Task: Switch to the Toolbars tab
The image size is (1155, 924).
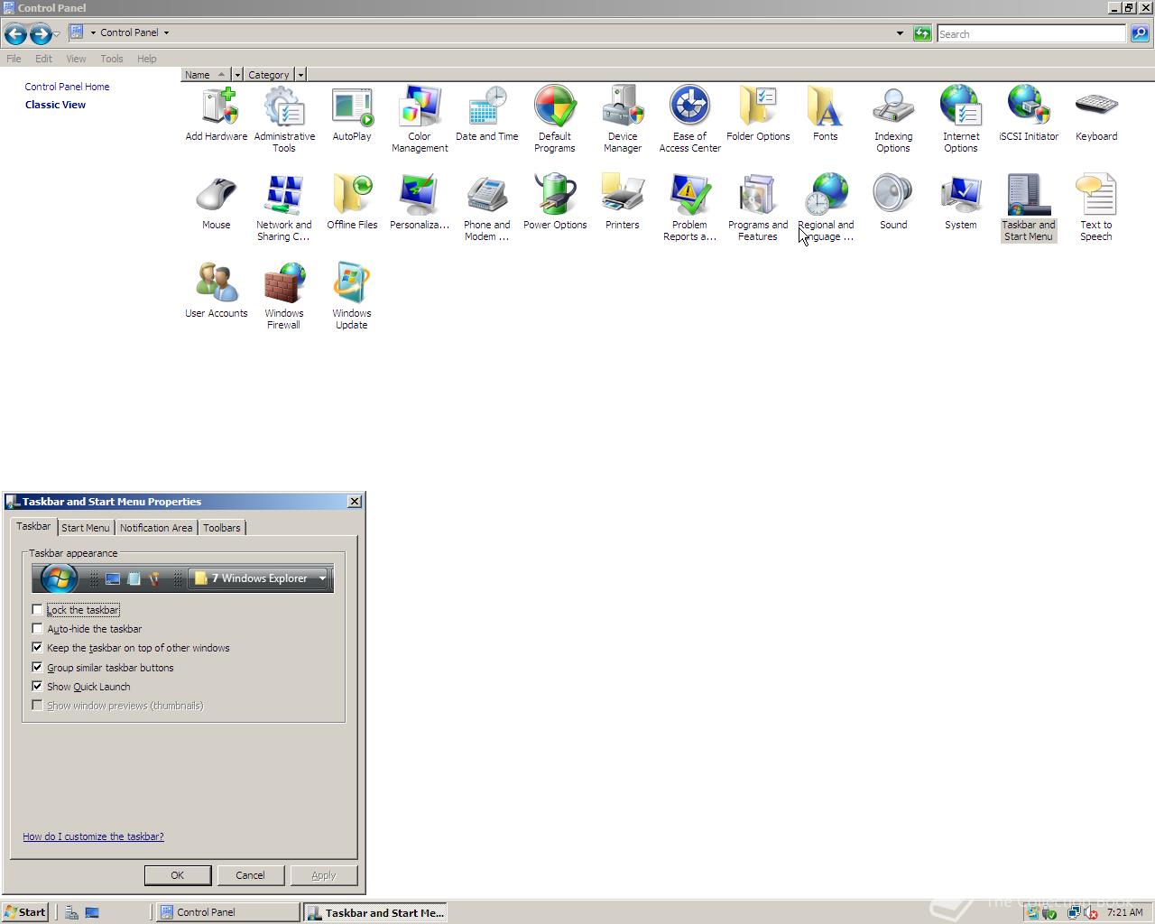Action: 222,528
